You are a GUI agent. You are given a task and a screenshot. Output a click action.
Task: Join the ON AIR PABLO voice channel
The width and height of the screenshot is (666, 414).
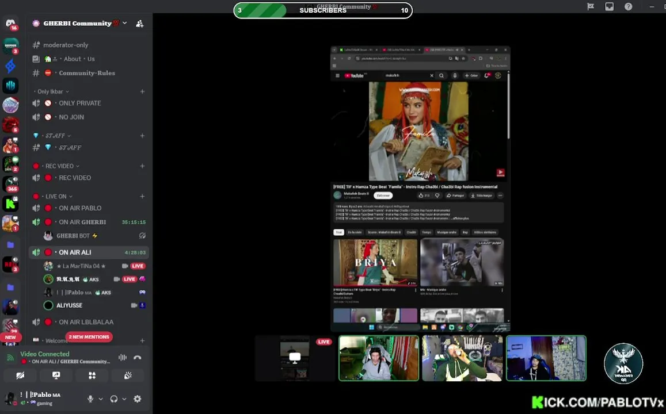tap(88, 208)
